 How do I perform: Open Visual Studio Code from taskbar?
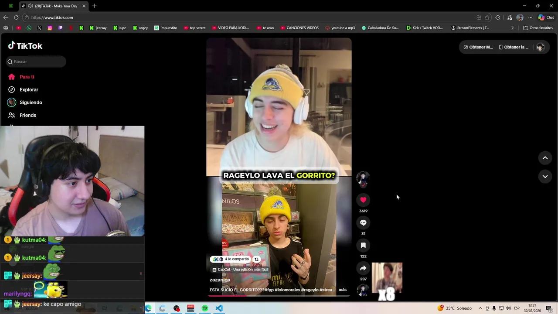tap(219, 308)
